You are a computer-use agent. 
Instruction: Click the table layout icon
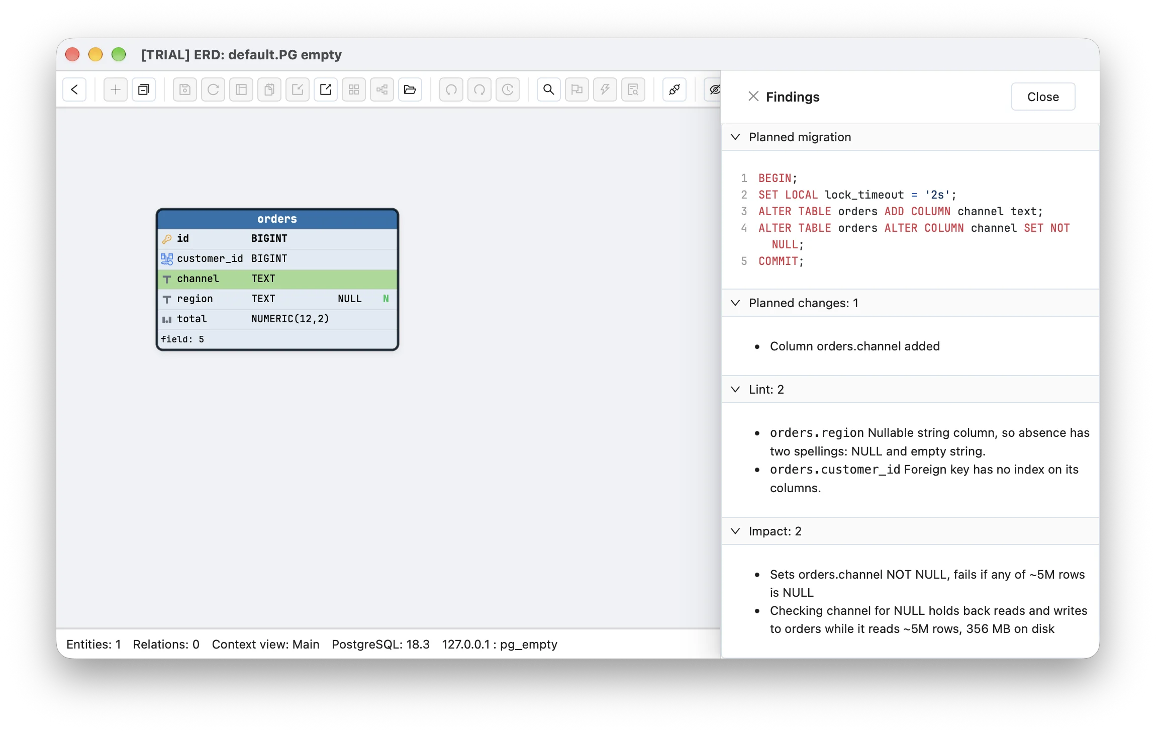pyautogui.click(x=241, y=89)
